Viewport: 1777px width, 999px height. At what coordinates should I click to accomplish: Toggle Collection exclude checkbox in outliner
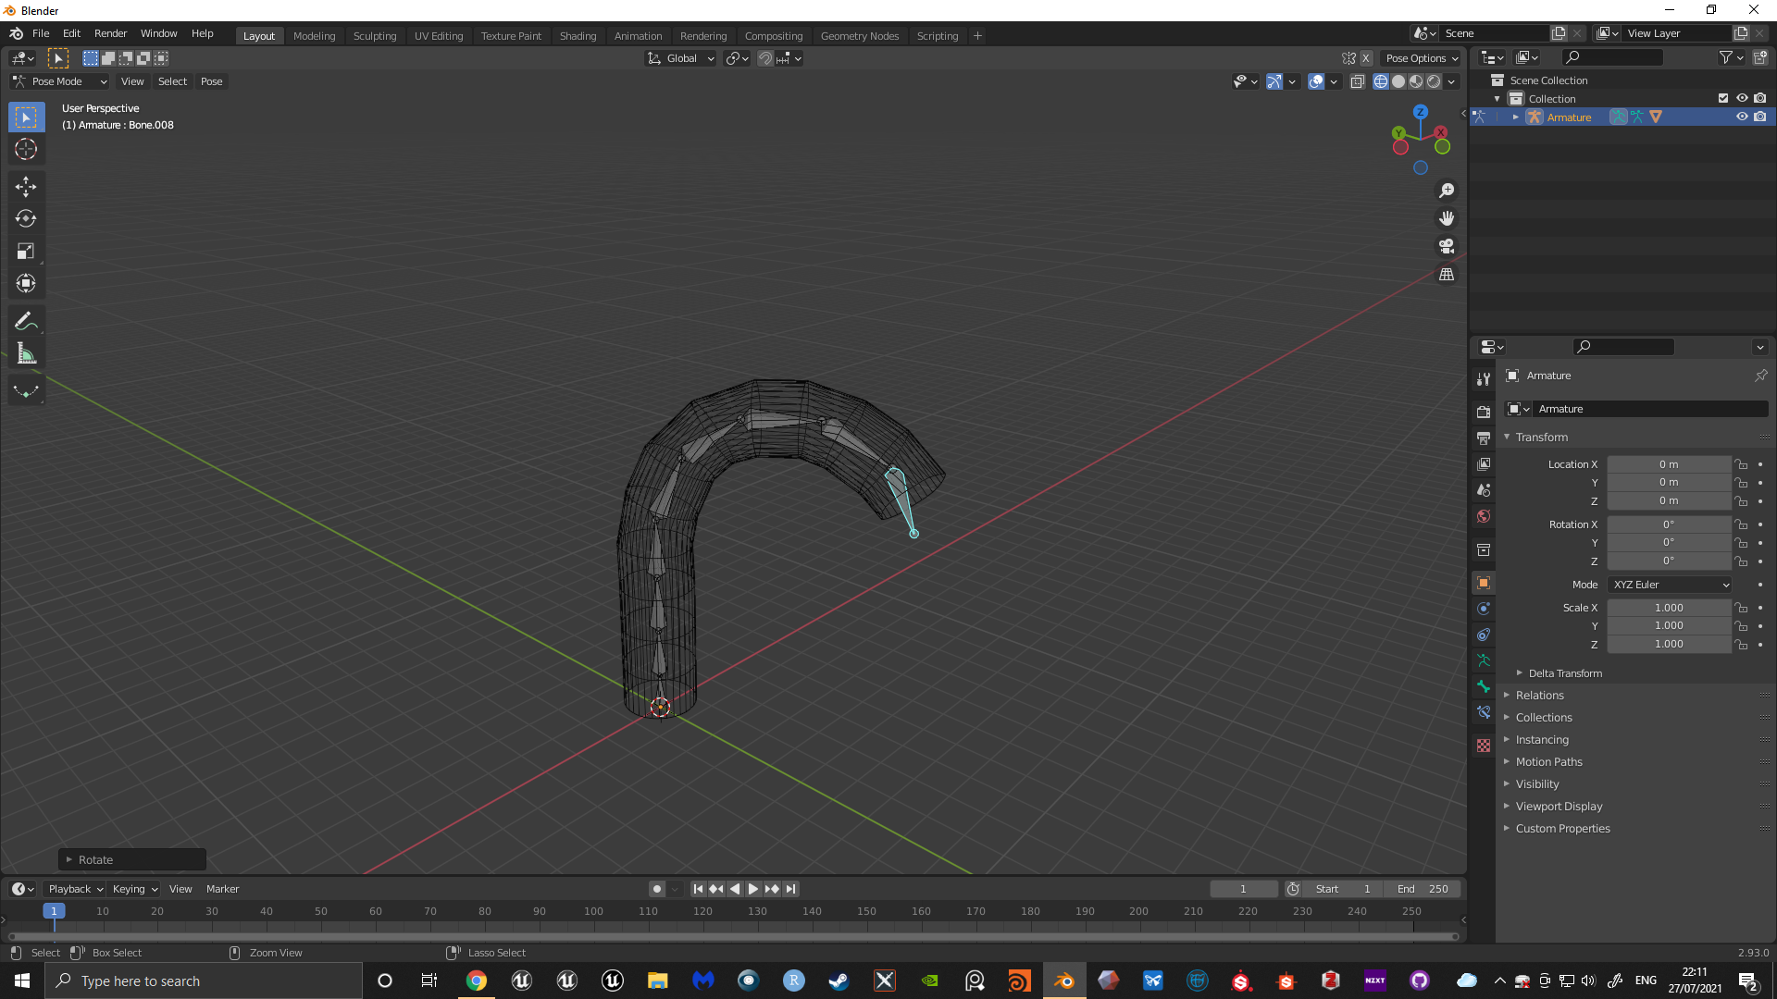click(1723, 98)
